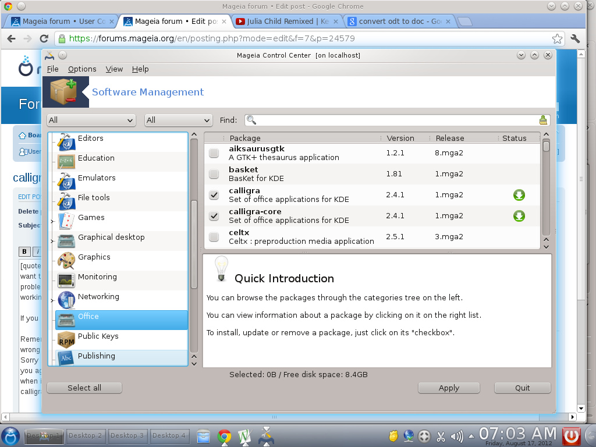Select the Editors category icon
The image size is (596, 447).
tap(66, 142)
